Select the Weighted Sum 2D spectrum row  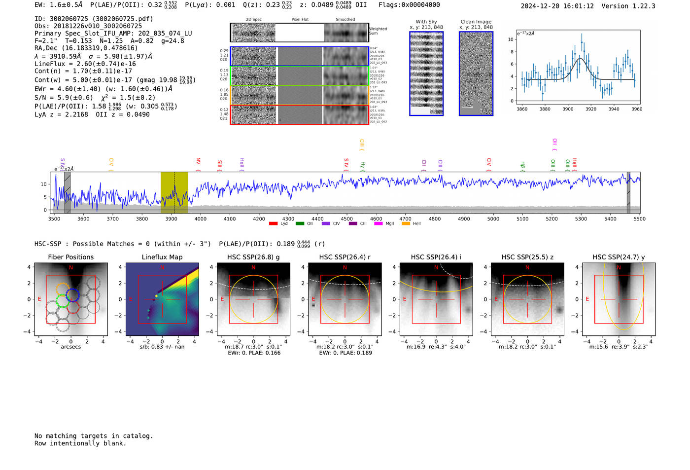299,33
